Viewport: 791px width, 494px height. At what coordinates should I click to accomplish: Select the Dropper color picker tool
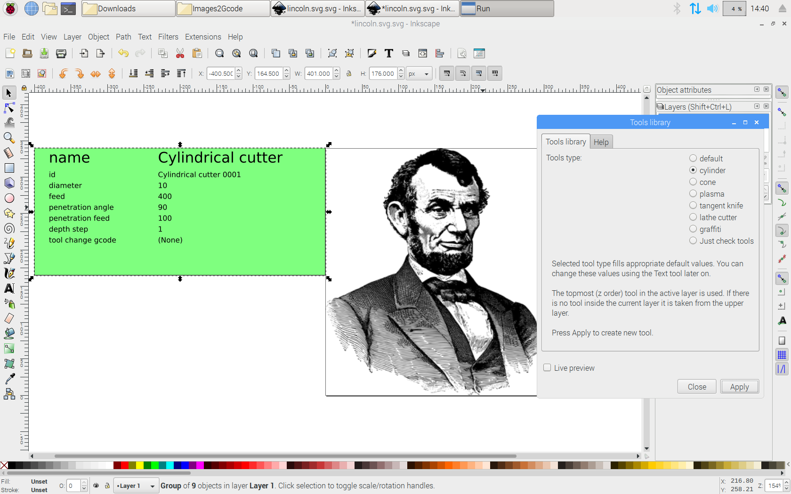[9, 379]
